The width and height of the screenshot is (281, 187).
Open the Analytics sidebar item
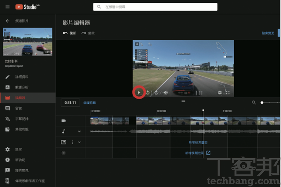tap(16, 87)
